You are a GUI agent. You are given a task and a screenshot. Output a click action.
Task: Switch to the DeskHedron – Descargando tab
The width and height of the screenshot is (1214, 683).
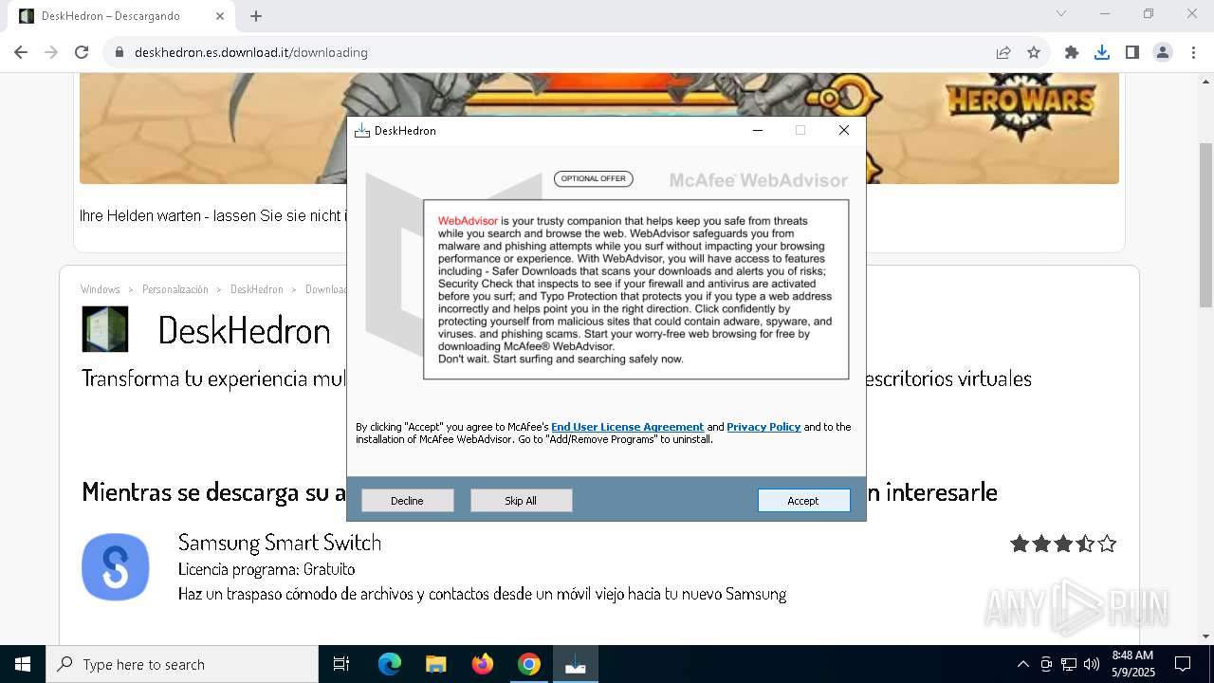tap(121, 16)
